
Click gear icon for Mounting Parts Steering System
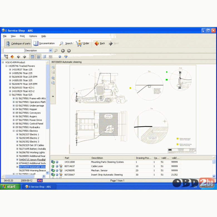click(53, 162)
